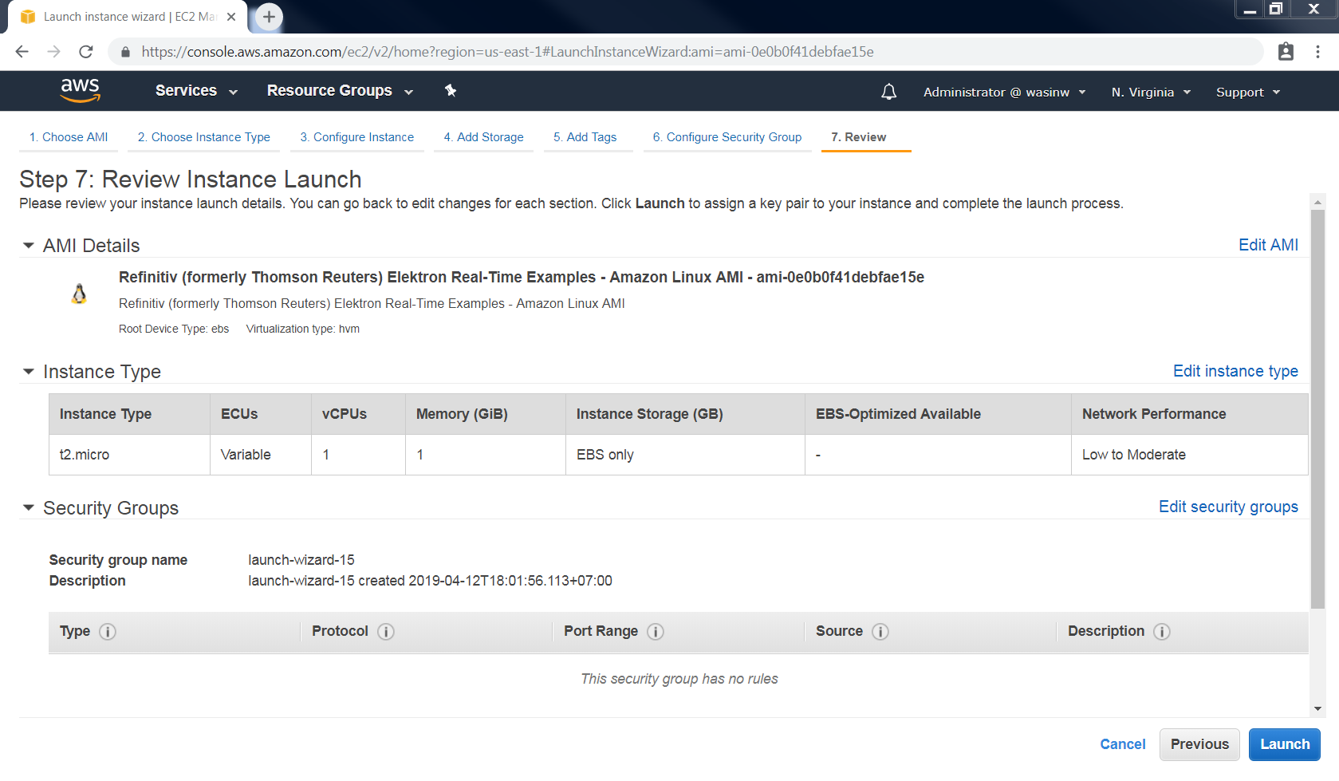Collapse the Instance Type section
This screenshot has height=781, width=1339.
click(x=29, y=372)
